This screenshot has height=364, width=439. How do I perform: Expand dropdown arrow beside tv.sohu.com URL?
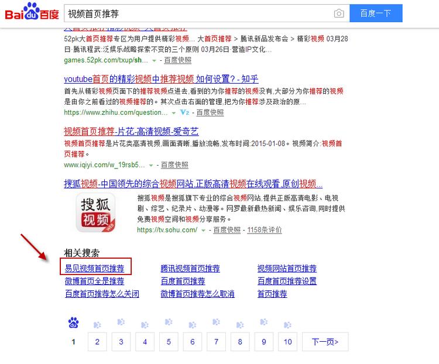(x=203, y=231)
